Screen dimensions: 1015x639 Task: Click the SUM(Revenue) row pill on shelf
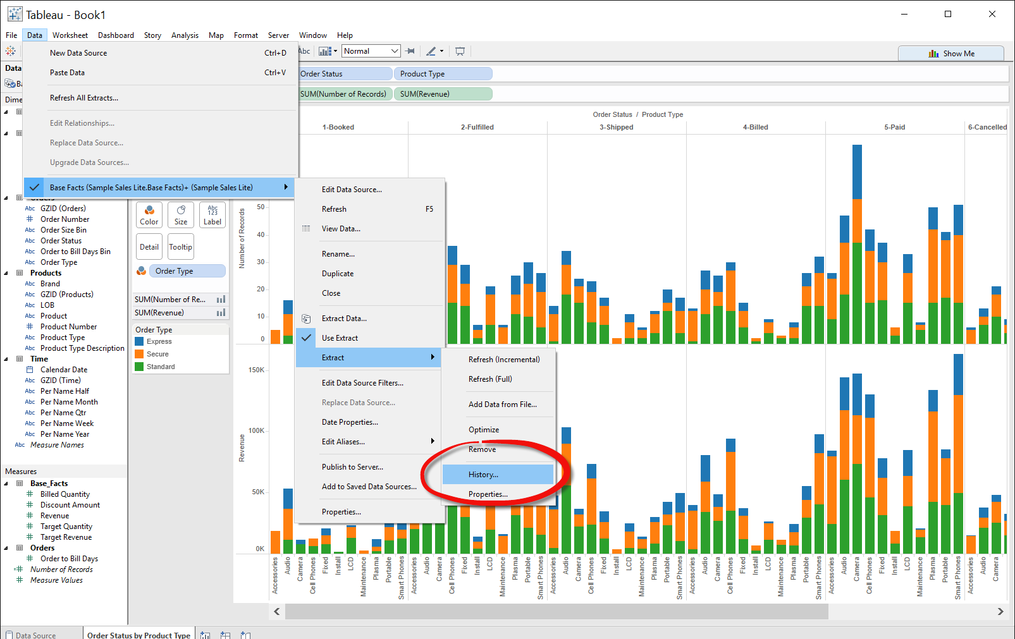tap(443, 94)
